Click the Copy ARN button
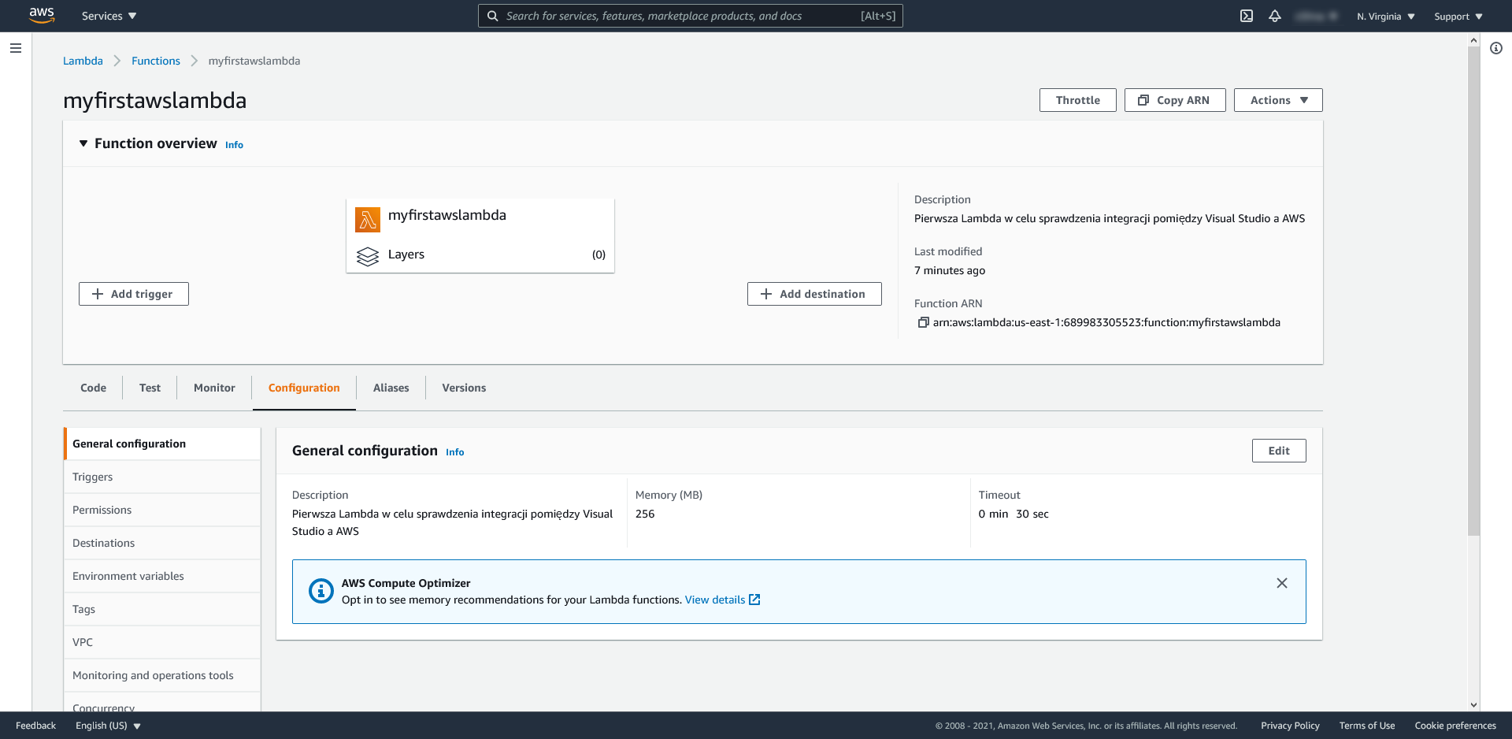Screen dimensions: 1512x739 coord(1175,100)
